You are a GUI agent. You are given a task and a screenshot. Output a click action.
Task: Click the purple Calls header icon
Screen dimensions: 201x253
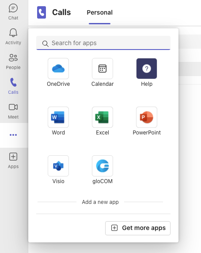[x=42, y=12]
